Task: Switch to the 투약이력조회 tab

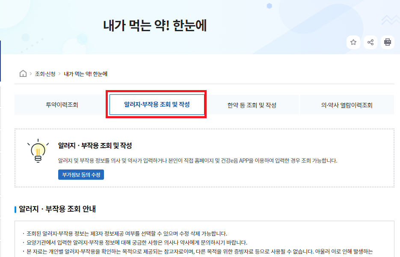Action: 62,104
